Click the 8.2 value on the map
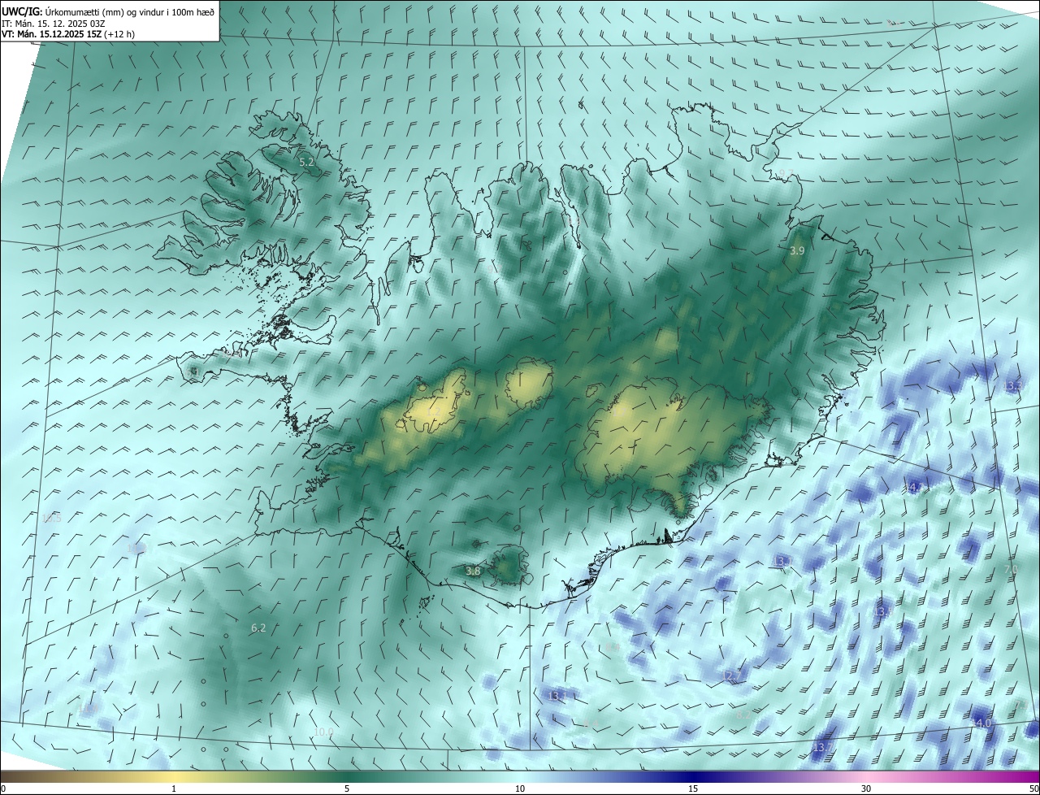The height and width of the screenshot is (795, 1040). 742,715
